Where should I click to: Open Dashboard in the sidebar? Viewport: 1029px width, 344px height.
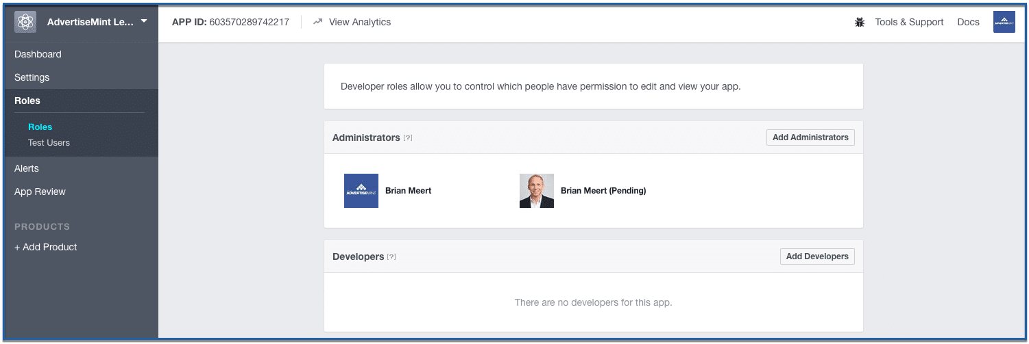click(x=38, y=54)
